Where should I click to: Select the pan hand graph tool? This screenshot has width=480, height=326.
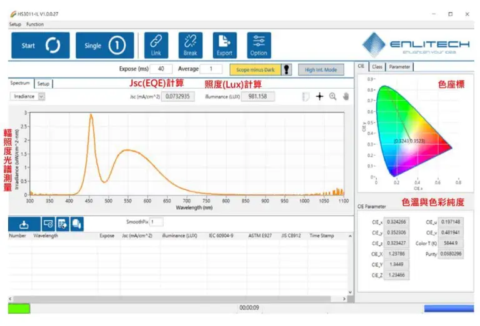tap(346, 97)
